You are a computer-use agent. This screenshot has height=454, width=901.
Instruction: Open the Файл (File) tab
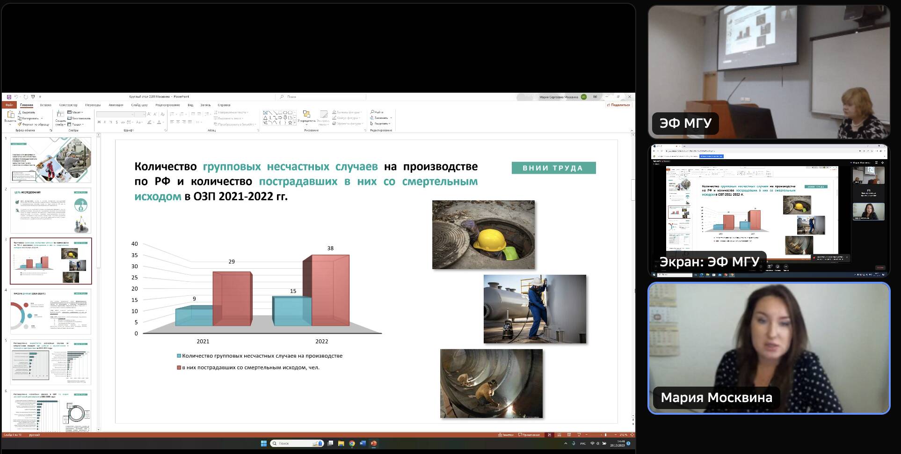9,105
